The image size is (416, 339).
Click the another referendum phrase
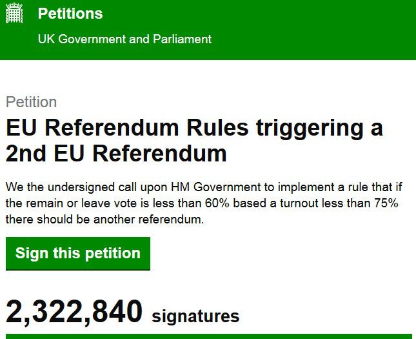click(156, 220)
